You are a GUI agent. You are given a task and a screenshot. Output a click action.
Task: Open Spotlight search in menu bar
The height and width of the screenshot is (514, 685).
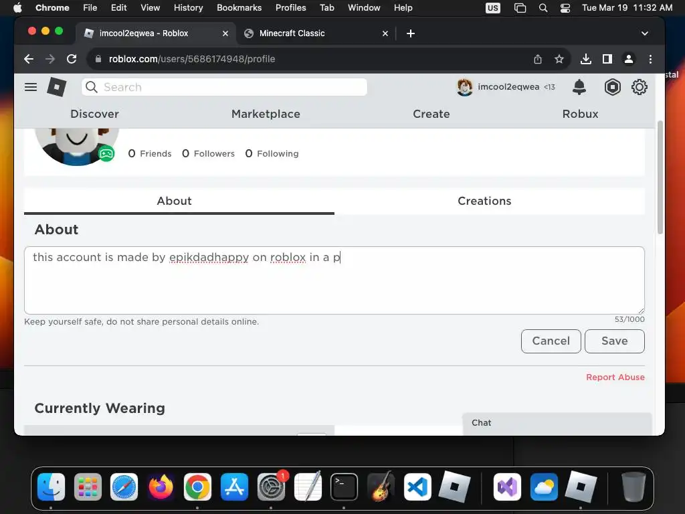pos(543,7)
